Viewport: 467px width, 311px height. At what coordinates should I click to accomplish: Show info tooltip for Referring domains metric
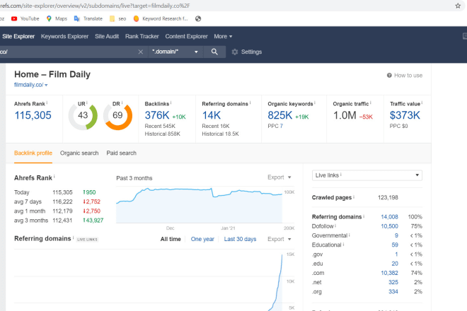point(250,102)
